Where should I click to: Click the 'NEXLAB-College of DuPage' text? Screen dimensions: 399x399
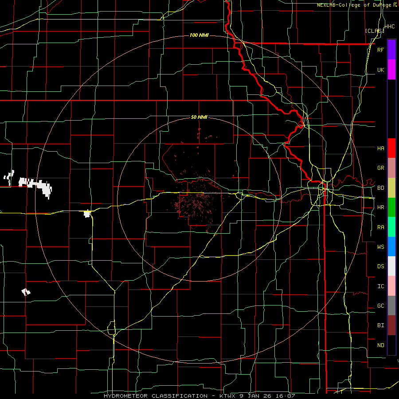click(x=354, y=5)
